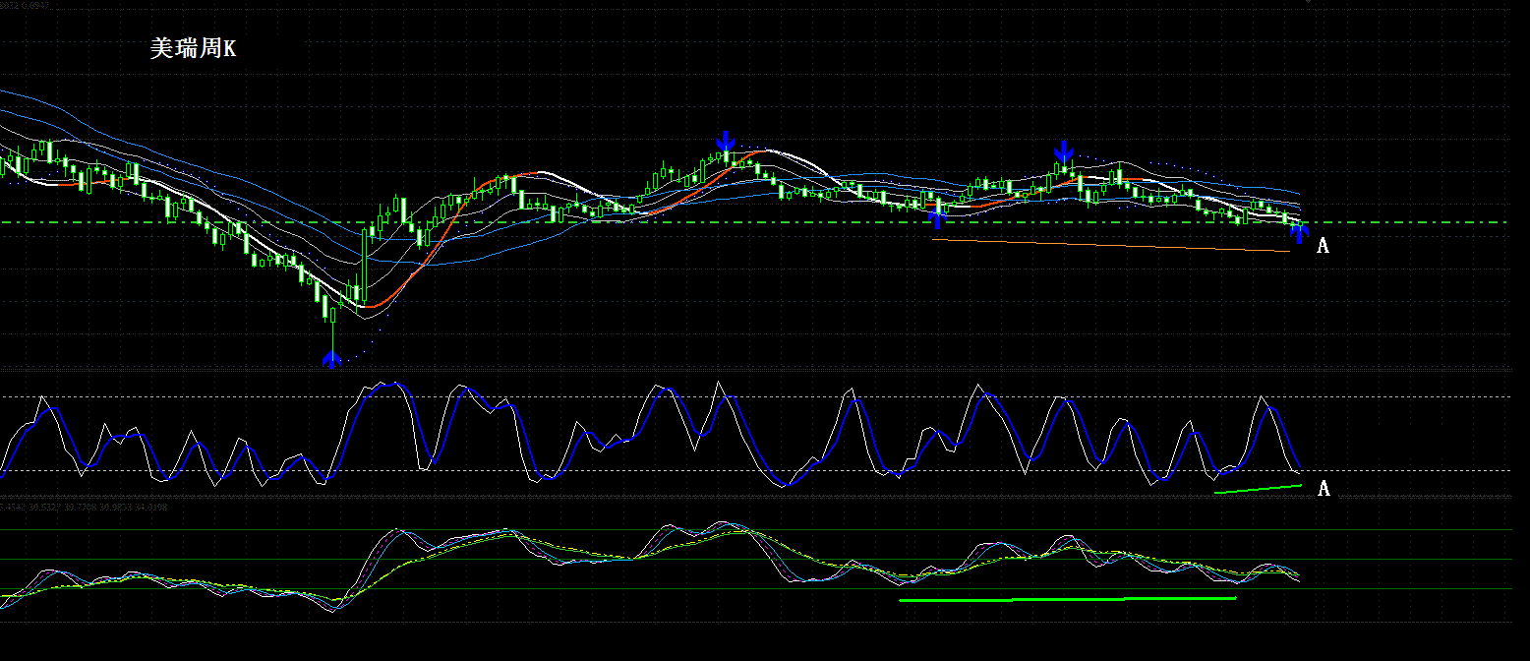This screenshot has height=661, width=1530.
Task: Select the blue up arrow above the orange trendline's start
Action: pos(938,218)
